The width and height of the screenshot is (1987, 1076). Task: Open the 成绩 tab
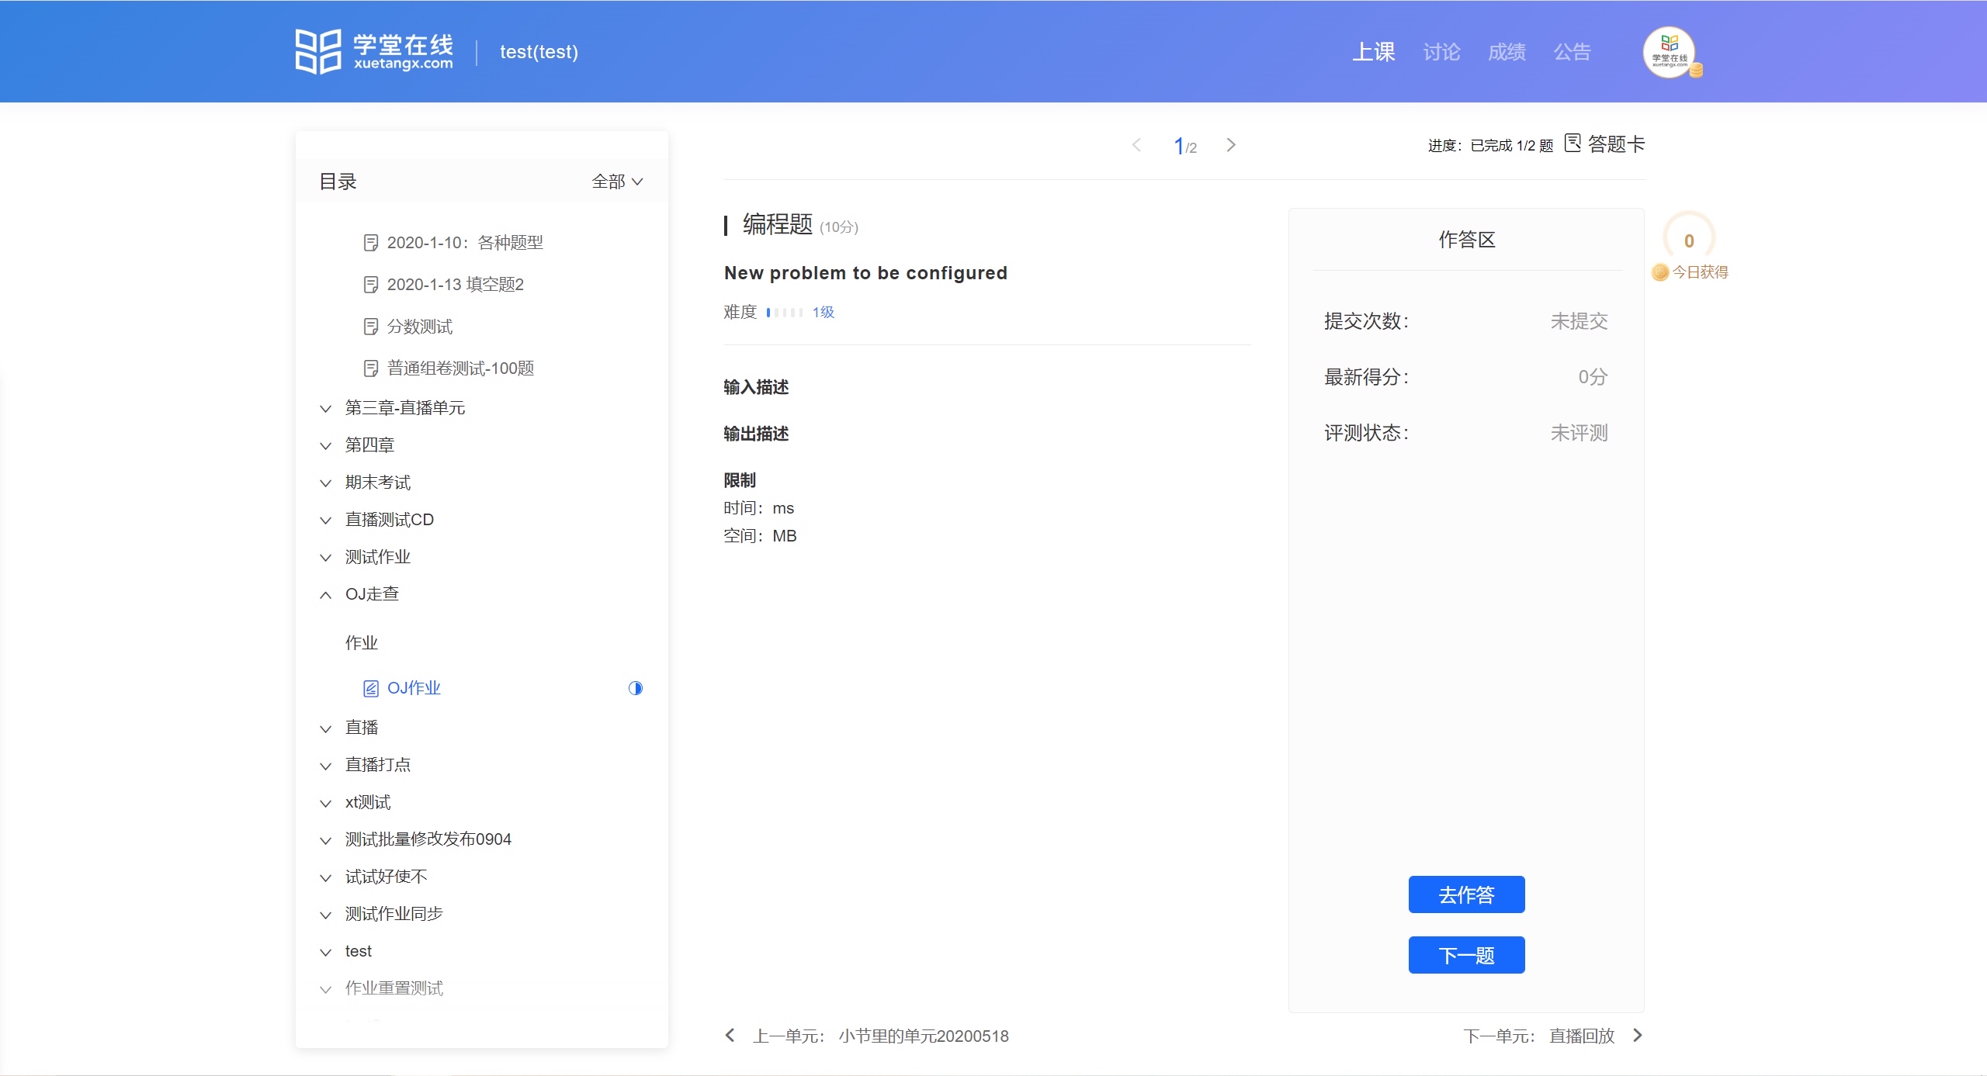(x=1507, y=52)
